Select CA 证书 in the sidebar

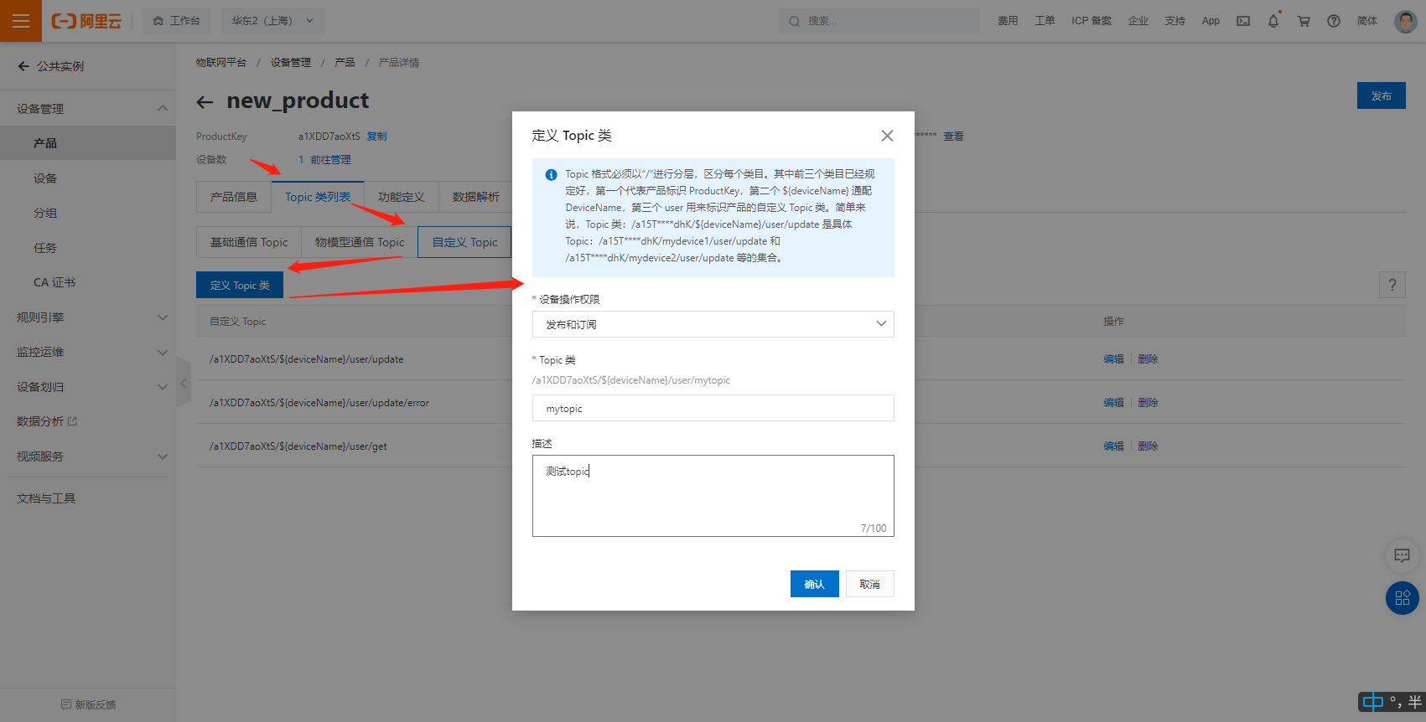pyautogui.click(x=88, y=282)
